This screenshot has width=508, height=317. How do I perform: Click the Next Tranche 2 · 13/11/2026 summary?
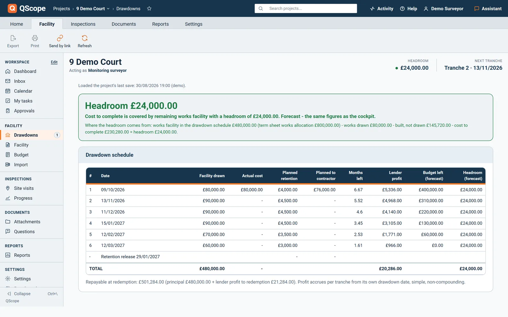coord(473,65)
